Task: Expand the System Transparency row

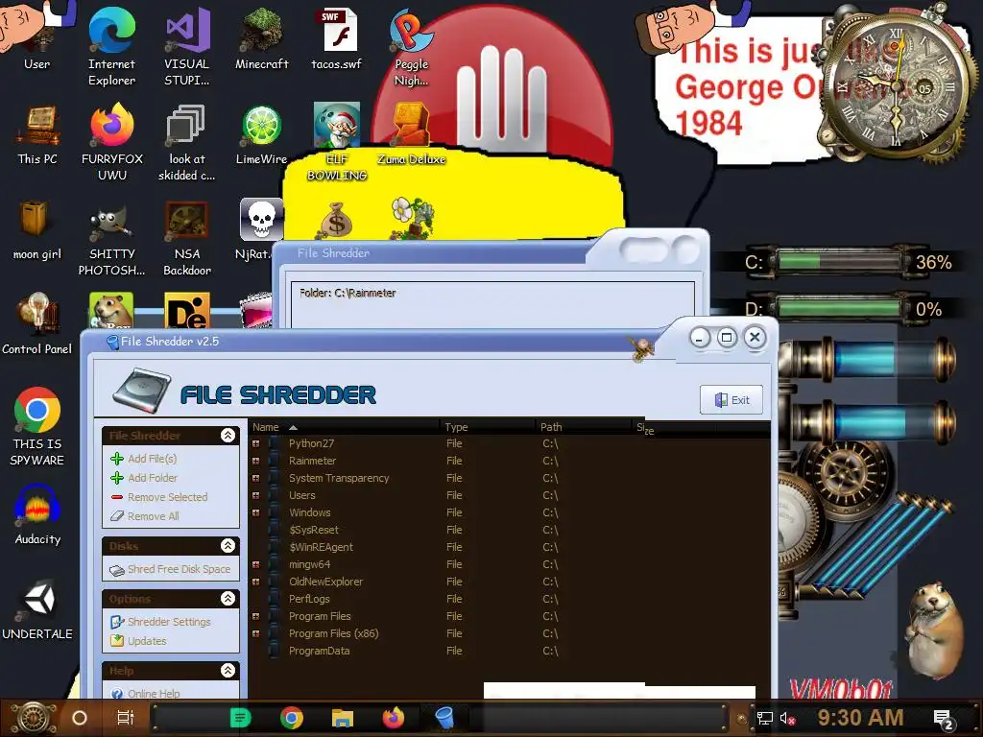Action: [x=255, y=478]
